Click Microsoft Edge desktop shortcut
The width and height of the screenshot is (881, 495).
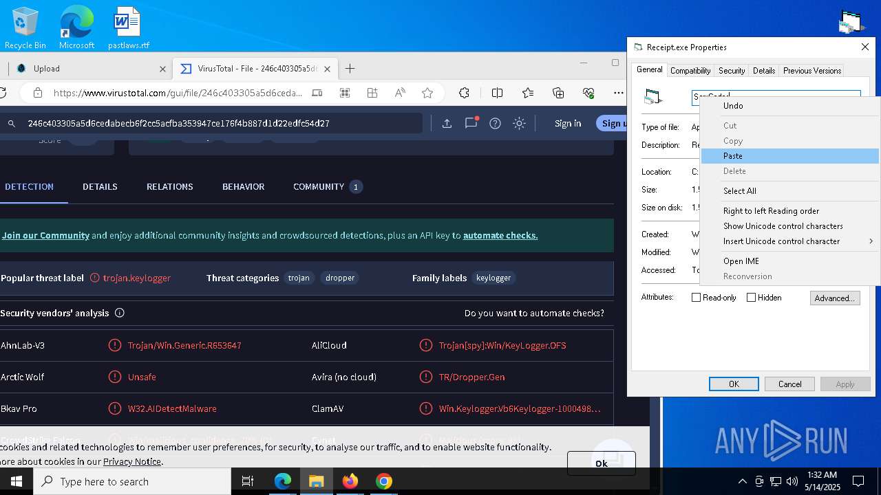[x=76, y=28]
